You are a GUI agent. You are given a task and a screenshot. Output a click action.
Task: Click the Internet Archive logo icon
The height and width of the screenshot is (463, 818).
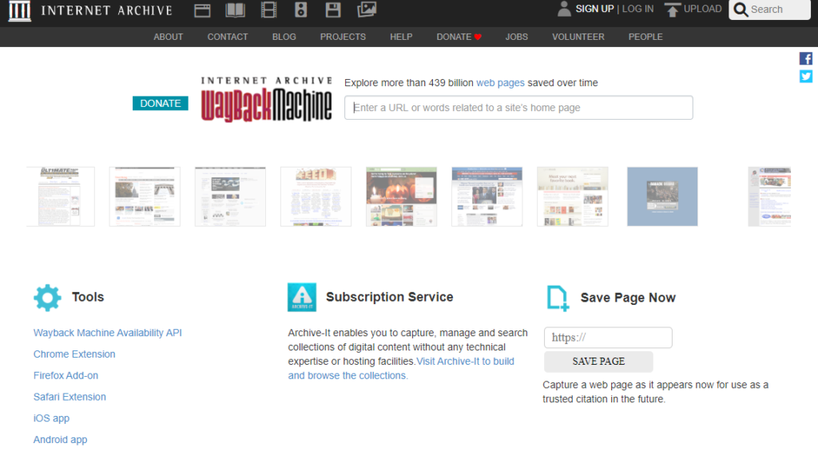[20, 10]
